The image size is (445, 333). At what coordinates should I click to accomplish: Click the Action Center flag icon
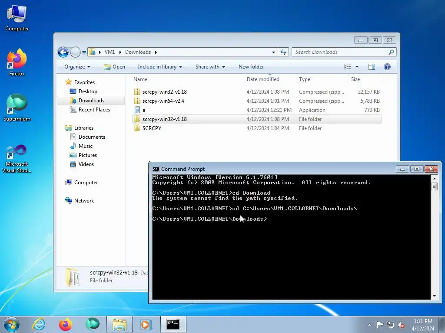pos(380,325)
